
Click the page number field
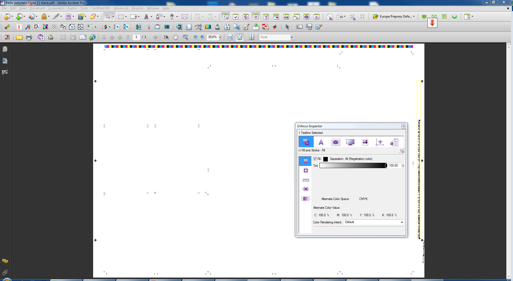click(136, 37)
